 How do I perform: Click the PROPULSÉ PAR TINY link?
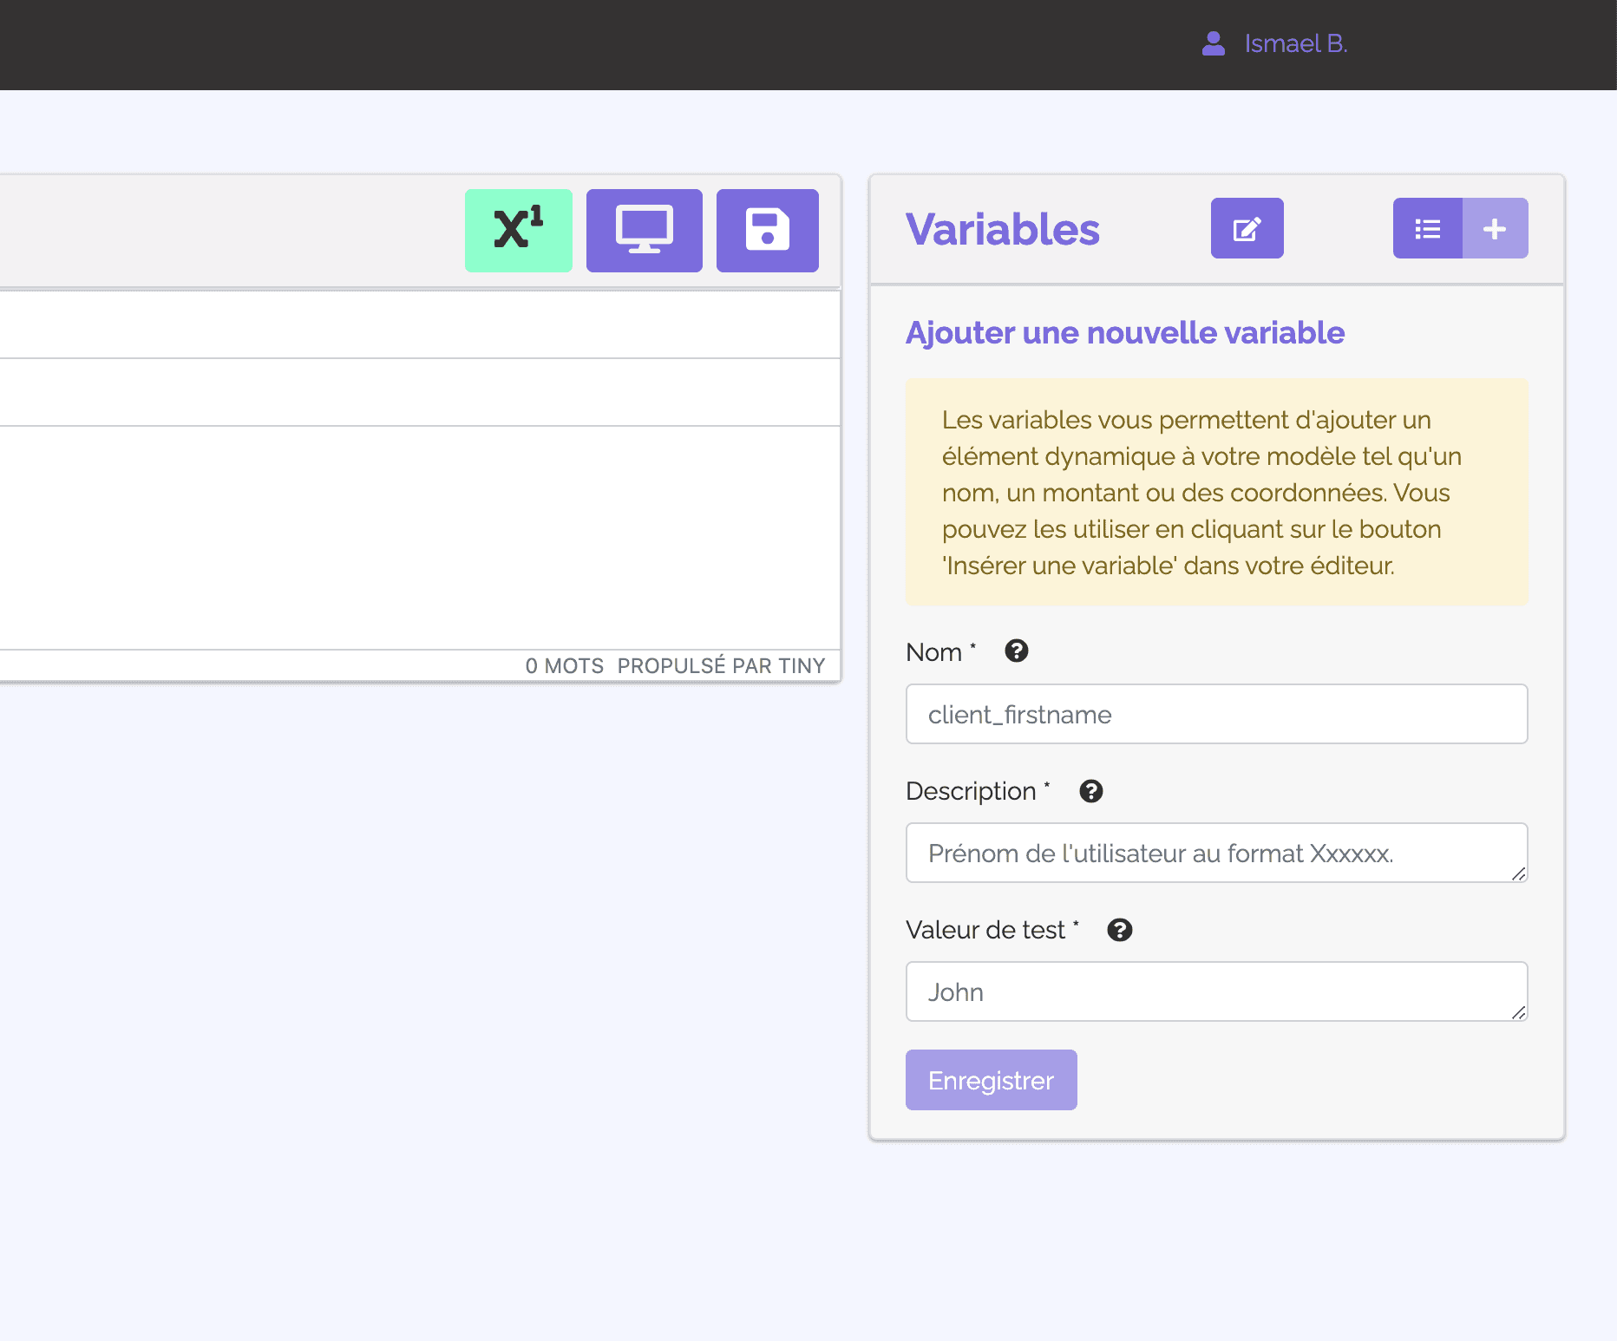(721, 665)
